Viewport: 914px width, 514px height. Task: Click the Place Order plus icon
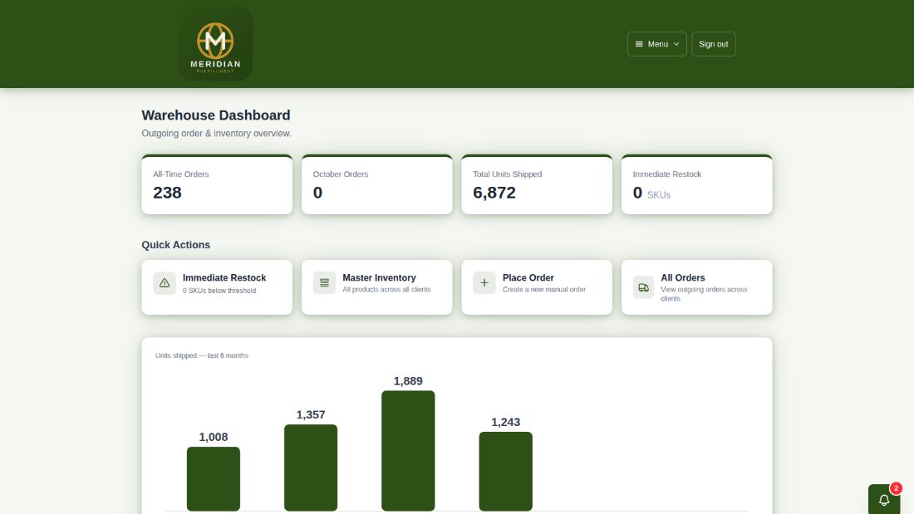[x=484, y=282]
